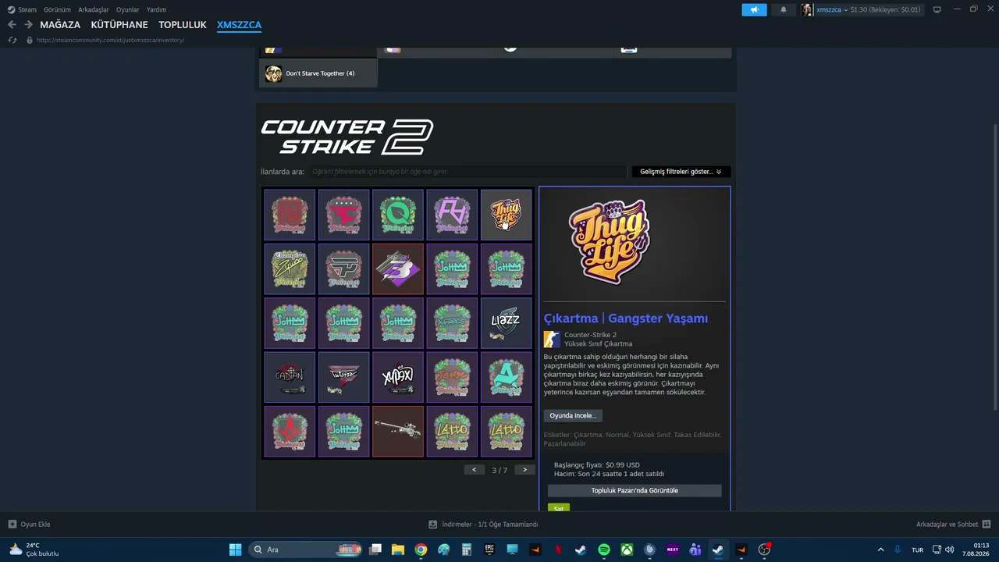Open the Steam menu
The width and height of the screenshot is (999, 562).
(22, 9)
